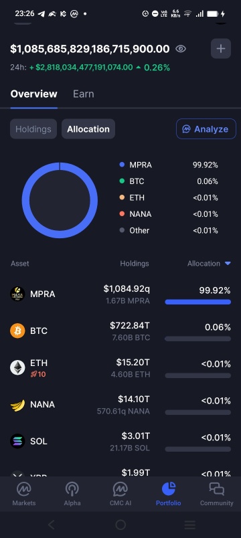
Task: Tap the MPRA allocation progress bar
Action: click(x=197, y=302)
